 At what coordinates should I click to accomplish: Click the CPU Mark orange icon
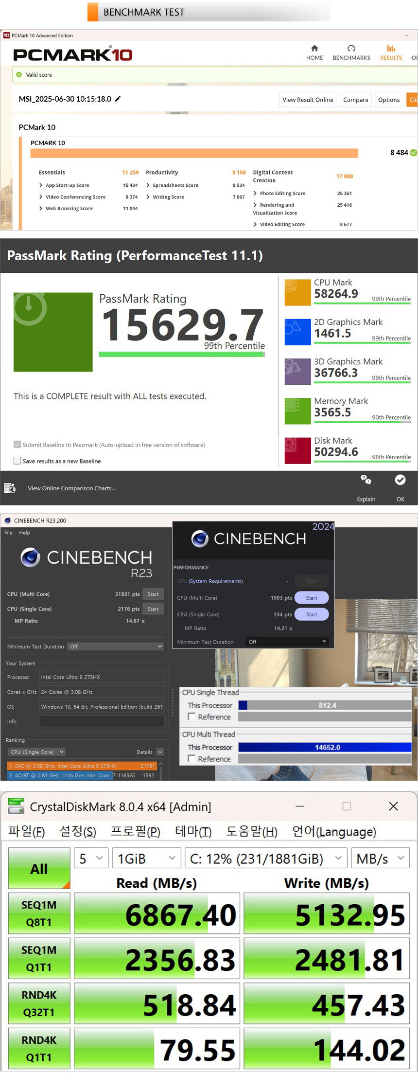click(x=297, y=292)
